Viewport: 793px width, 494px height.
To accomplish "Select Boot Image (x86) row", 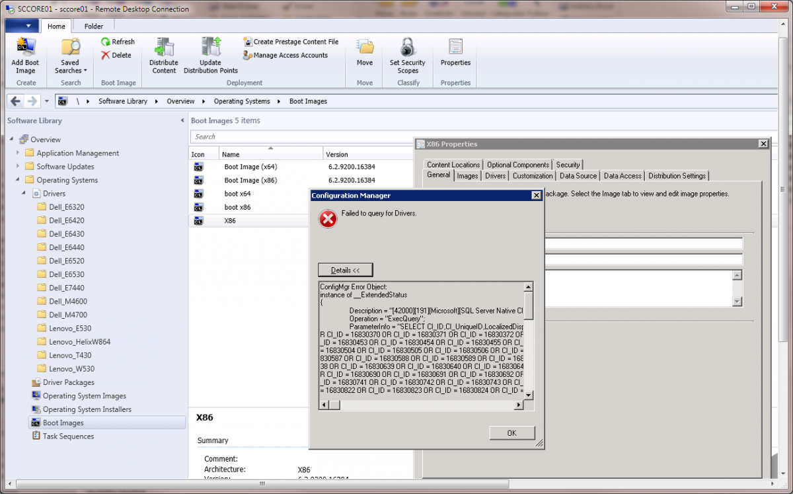I will pyautogui.click(x=301, y=180).
